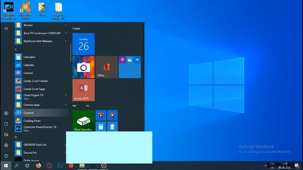Launch Firefox from the taskbar
The height and width of the screenshot is (170, 303).
click(x=38, y=166)
